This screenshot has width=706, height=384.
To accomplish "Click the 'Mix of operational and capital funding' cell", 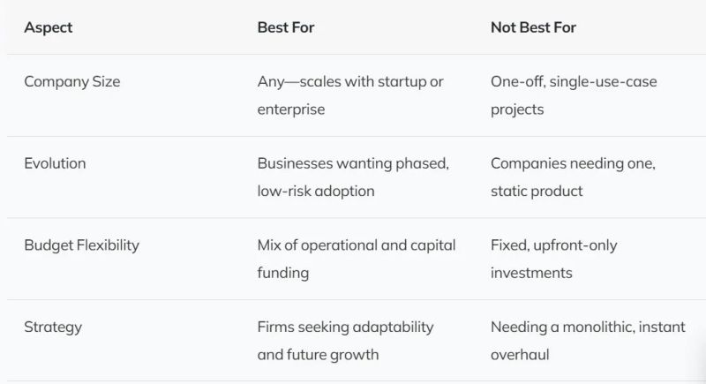I will click(357, 259).
